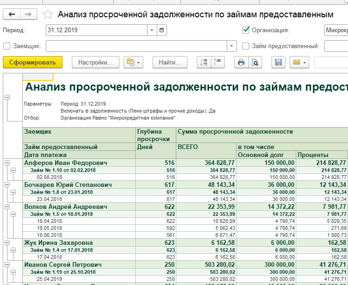Select payment date 02.08.2018 row
This screenshot has width=348, height=285.
tap(79, 178)
